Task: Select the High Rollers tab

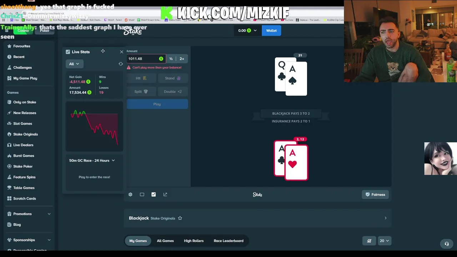Action: 194,241
